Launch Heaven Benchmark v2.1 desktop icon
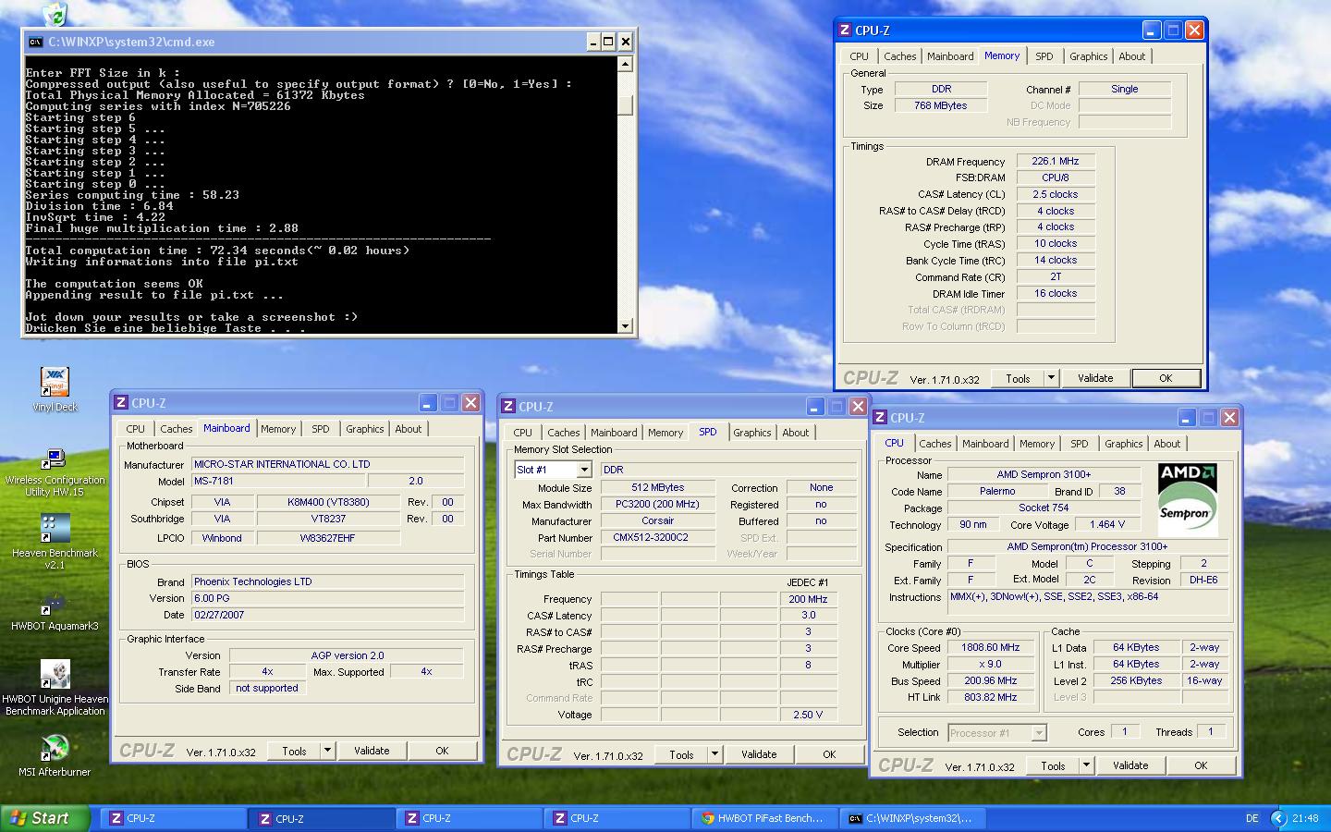This screenshot has width=1331, height=832. tap(55, 543)
